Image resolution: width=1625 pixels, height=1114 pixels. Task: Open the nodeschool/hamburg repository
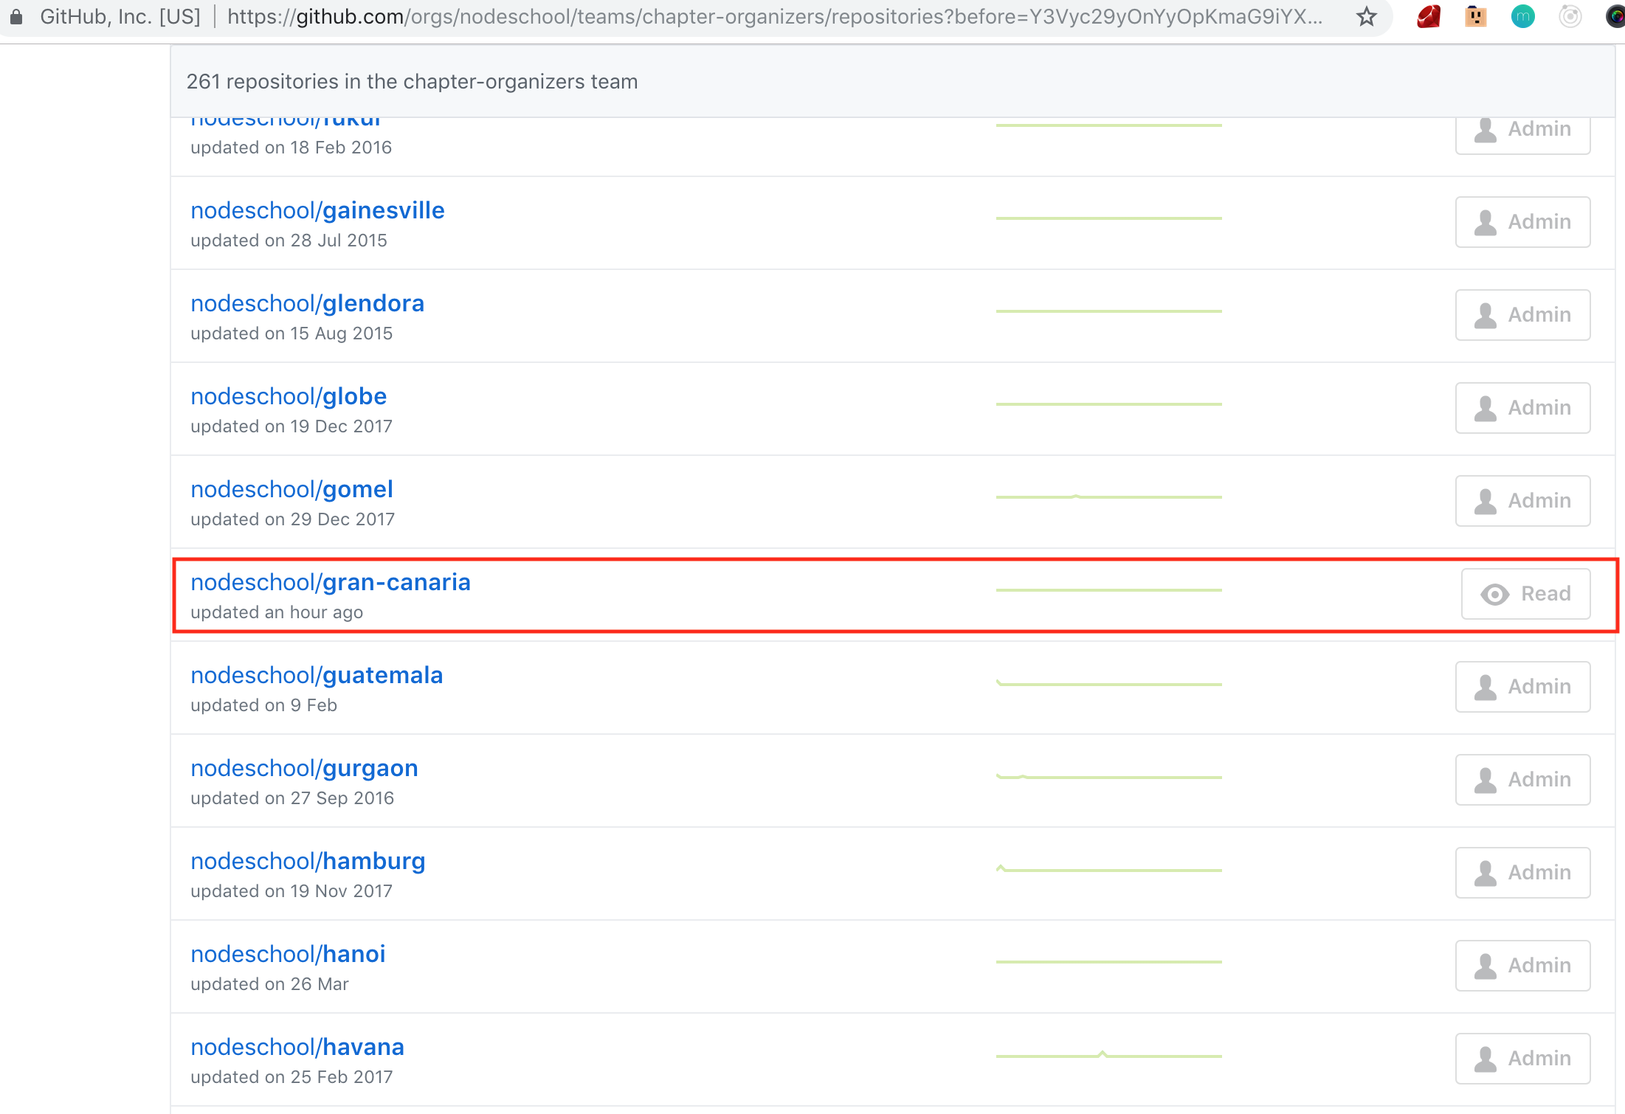(x=308, y=861)
